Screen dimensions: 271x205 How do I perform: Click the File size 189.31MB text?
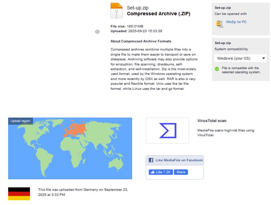(127, 26)
